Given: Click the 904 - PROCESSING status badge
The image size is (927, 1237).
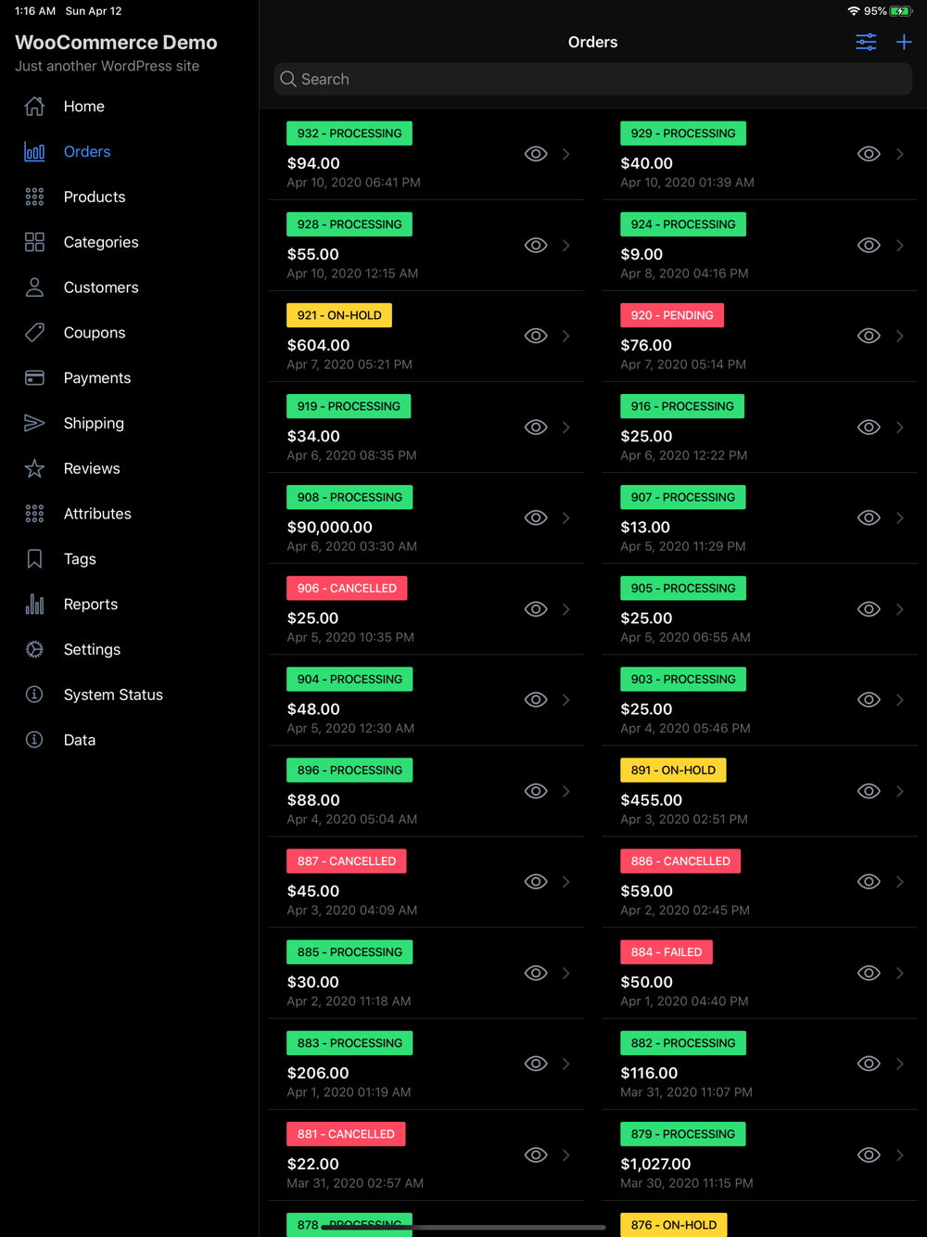Looking at the screenshot, I should click(349, 679).
